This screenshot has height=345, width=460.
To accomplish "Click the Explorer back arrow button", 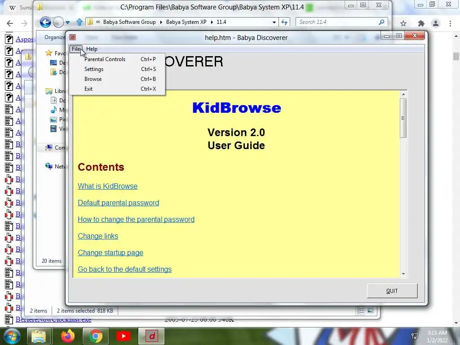I will pyautogui.click(x=45, y=22).
